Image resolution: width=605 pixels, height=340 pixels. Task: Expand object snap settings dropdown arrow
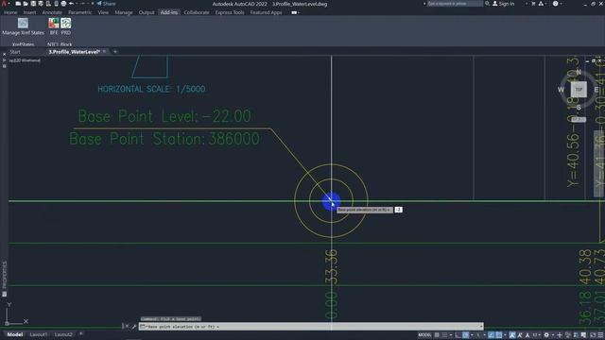[505, 335]
